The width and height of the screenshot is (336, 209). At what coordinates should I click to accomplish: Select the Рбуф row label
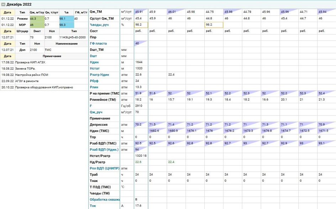coord(94,81)
